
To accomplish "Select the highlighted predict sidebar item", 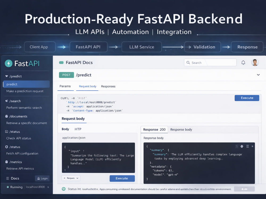I will point(26,84).
